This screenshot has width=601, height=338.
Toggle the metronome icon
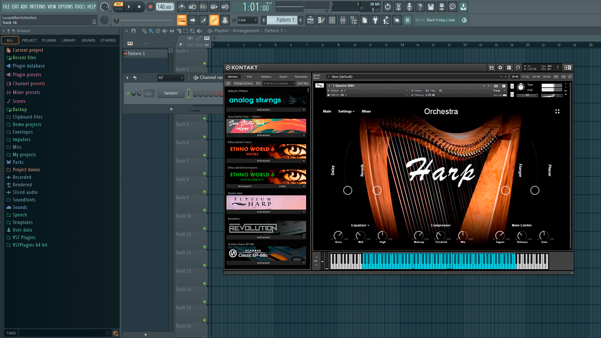[x=182, y=7]
